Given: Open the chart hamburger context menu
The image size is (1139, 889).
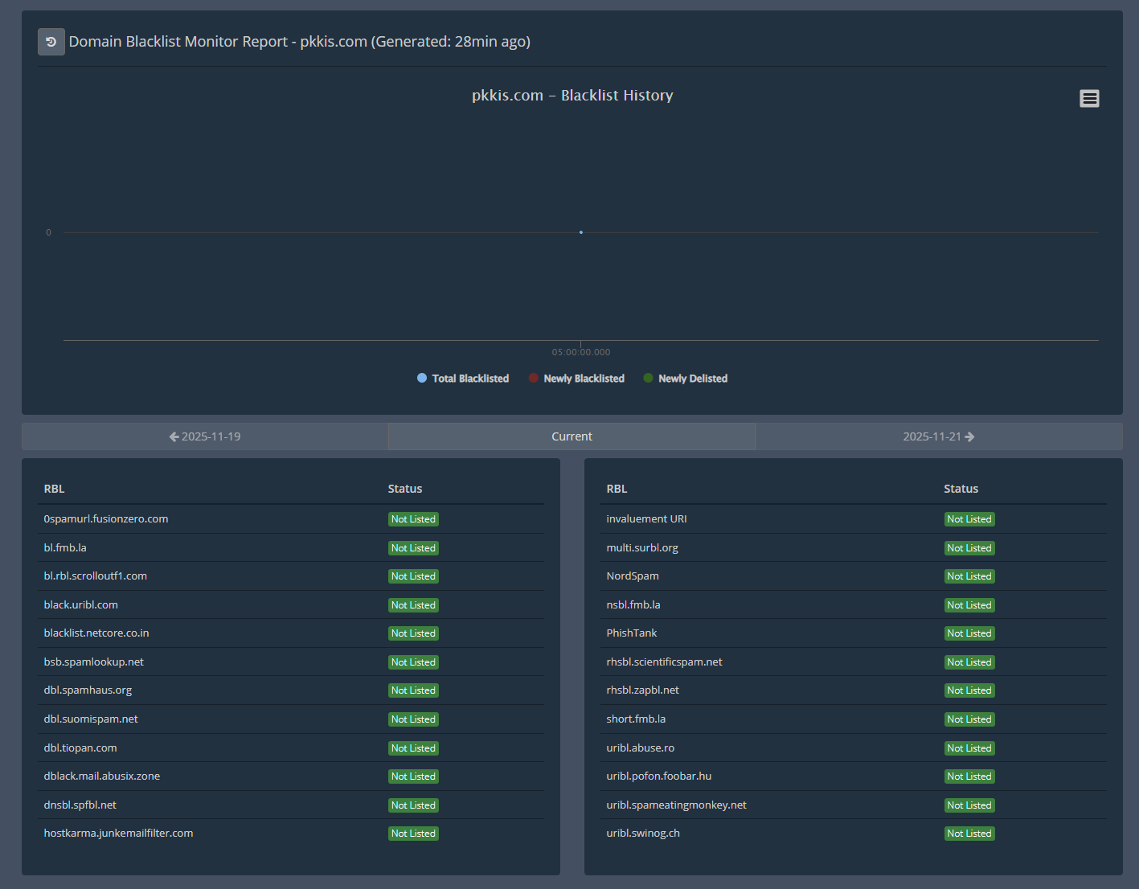Looking at the screenshot, I should point(1089,98).
